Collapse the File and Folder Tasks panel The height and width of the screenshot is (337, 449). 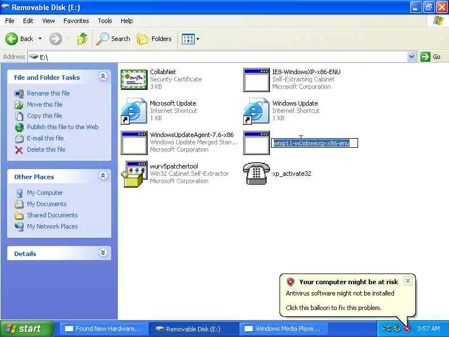[103, 76]
